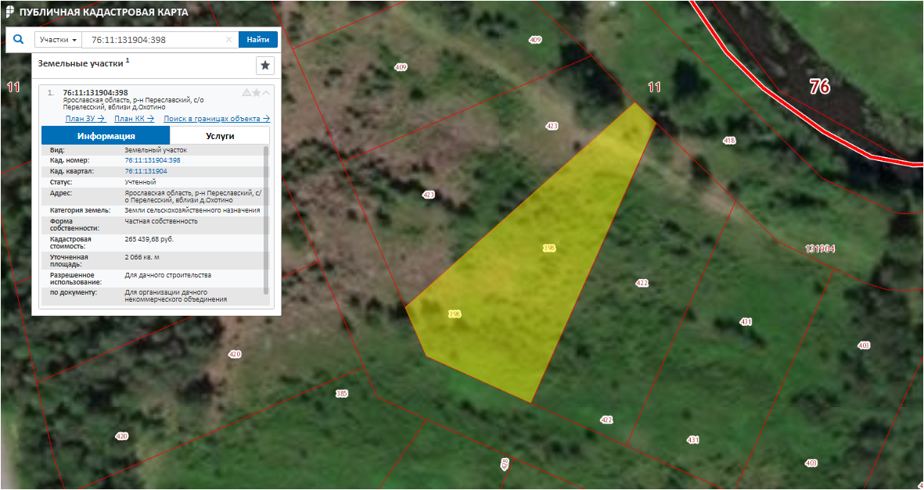
Task: Click the ПУБЛИЧНАЯ КАДАСТРОВАЯ КАРТА title
Action: coord(104,13)
